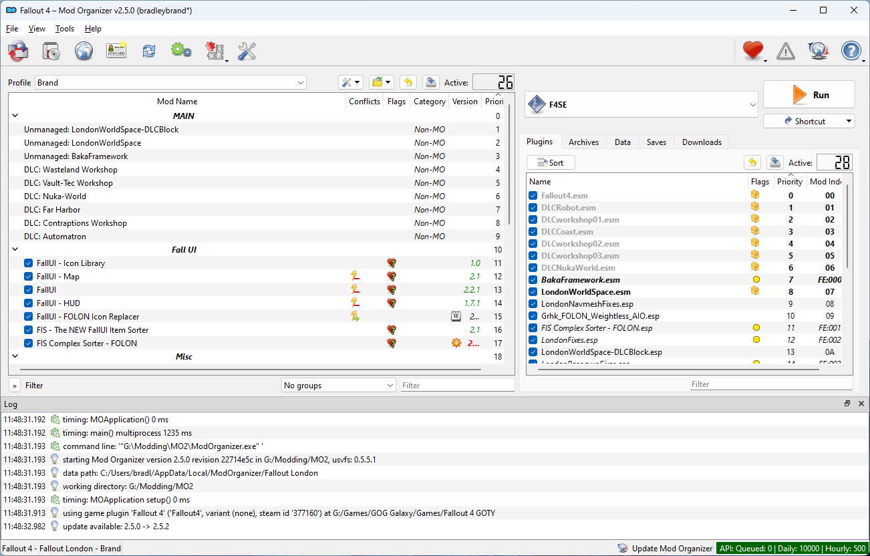870x556 pixels.
Task: Click the conflict flag icon for FallUI - Map
Action: (x=355, y=276)
